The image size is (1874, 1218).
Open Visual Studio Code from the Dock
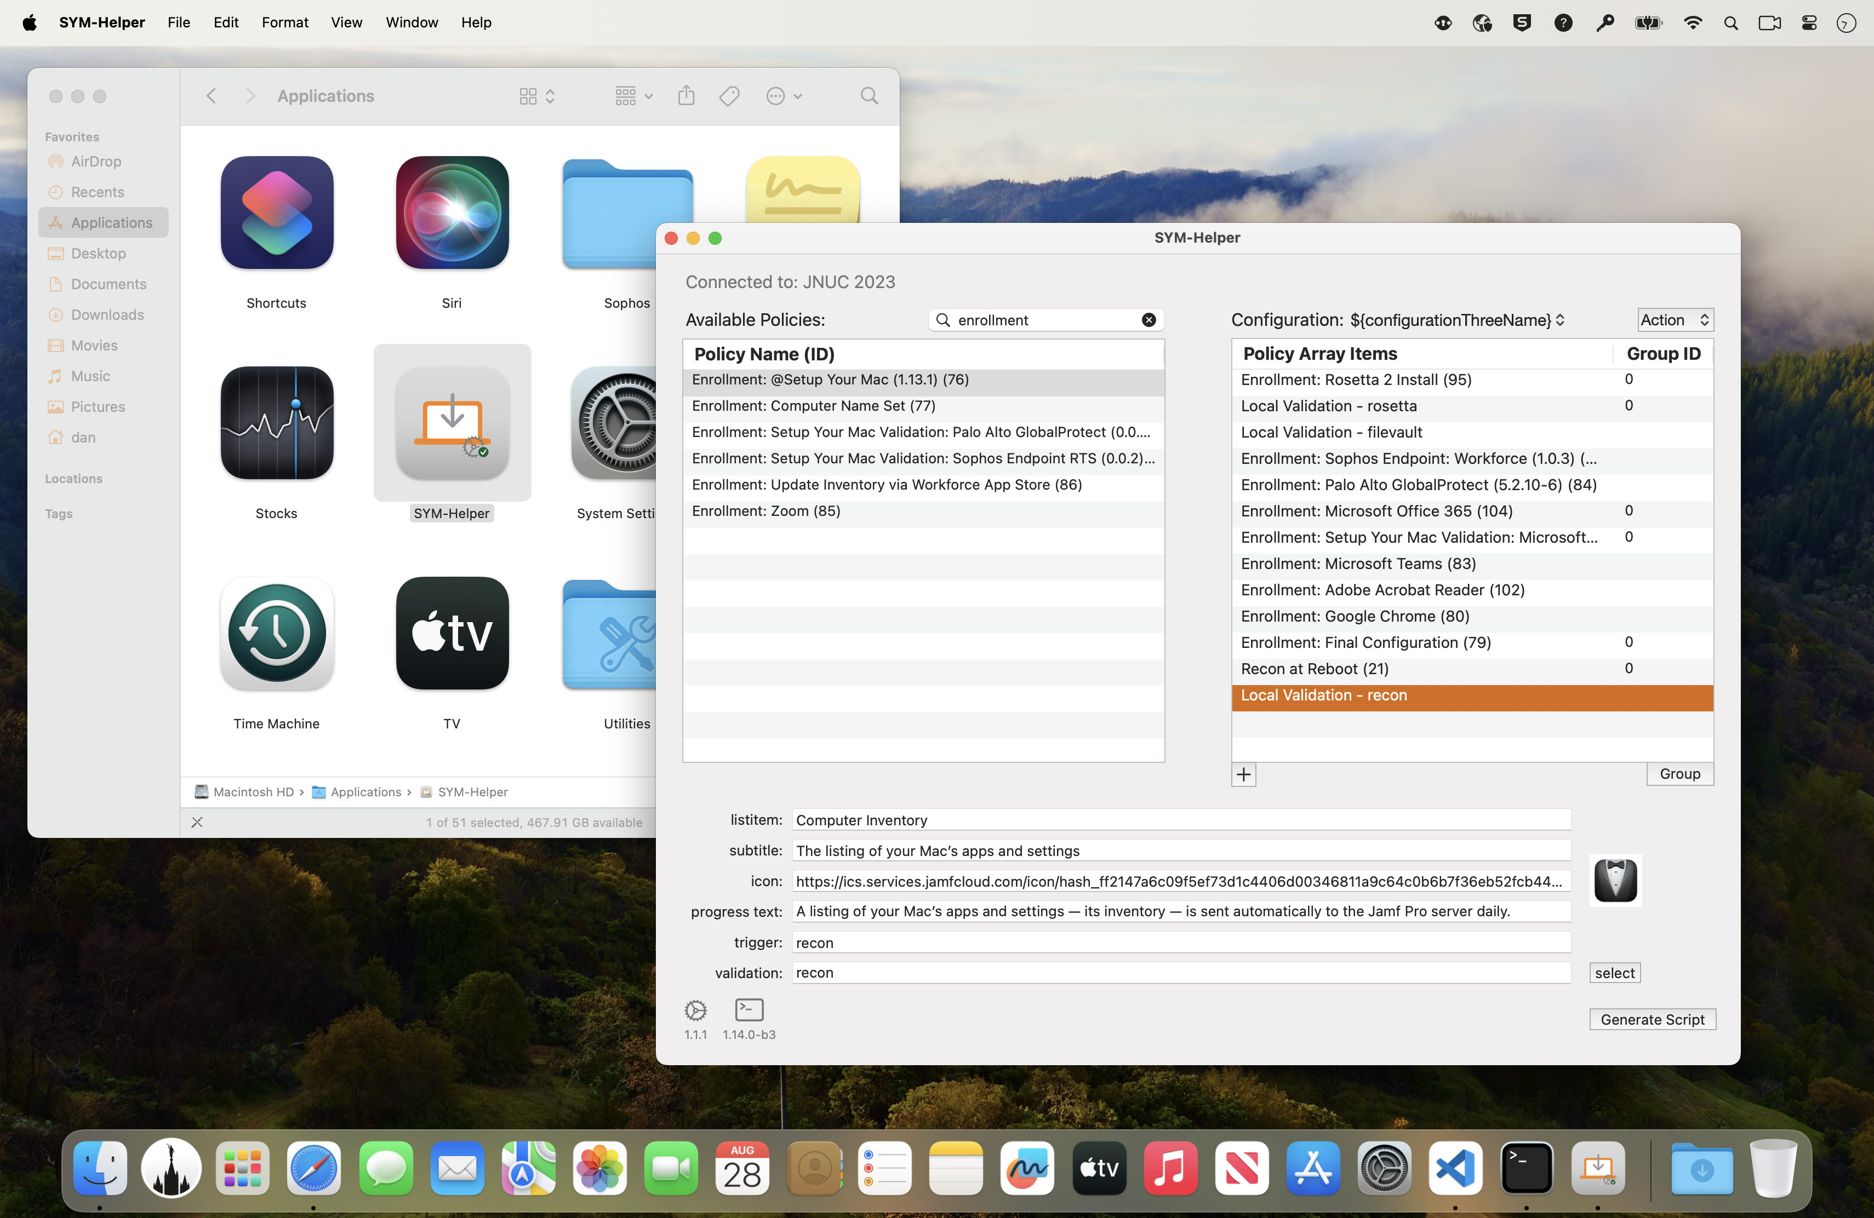[1455, 1168]
